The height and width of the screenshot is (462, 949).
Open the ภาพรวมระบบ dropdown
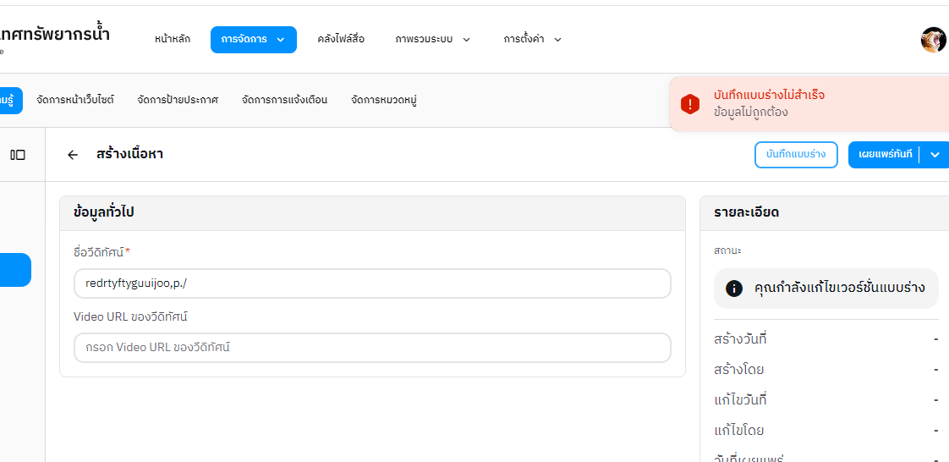(x=432, y=40)
